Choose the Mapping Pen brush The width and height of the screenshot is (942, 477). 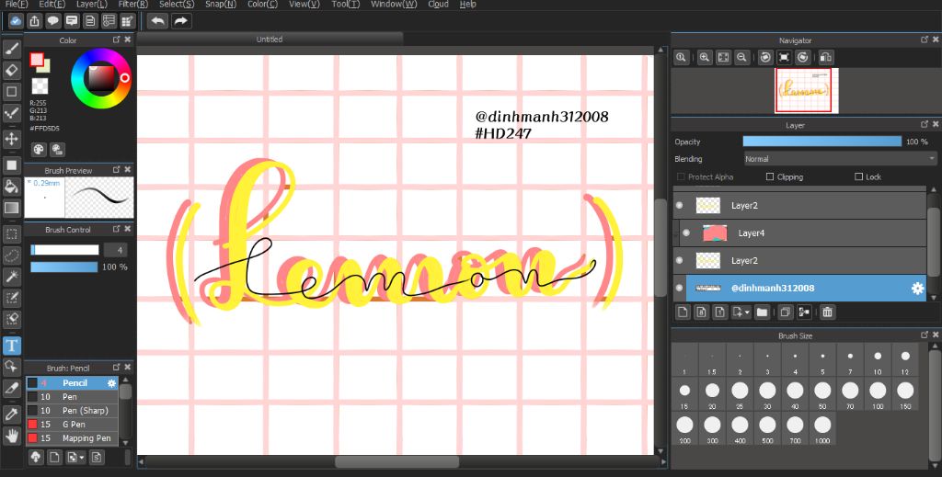click(x=73, y=438)
